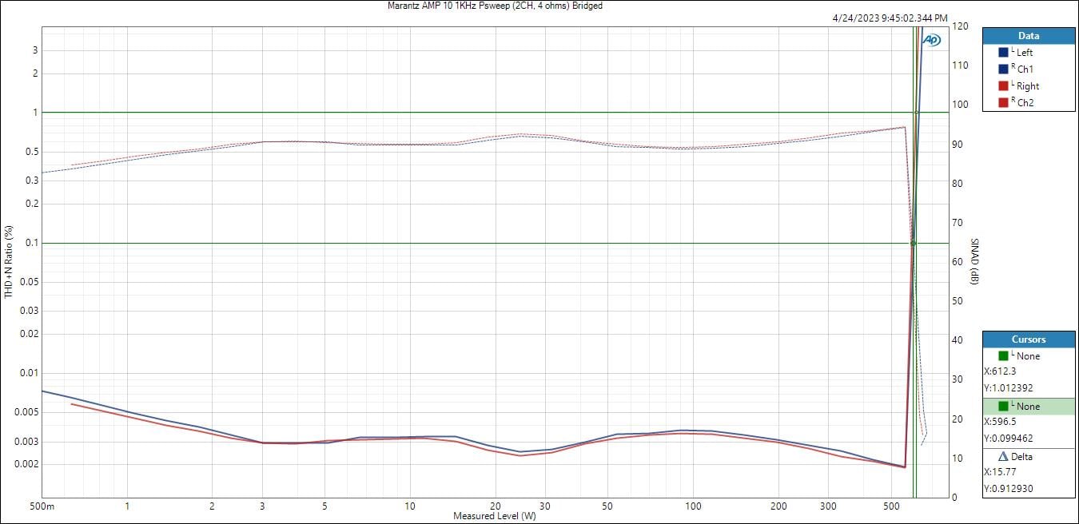Toggle the Left trace legend entry
1079x524 pixels.
[1024, 53]
